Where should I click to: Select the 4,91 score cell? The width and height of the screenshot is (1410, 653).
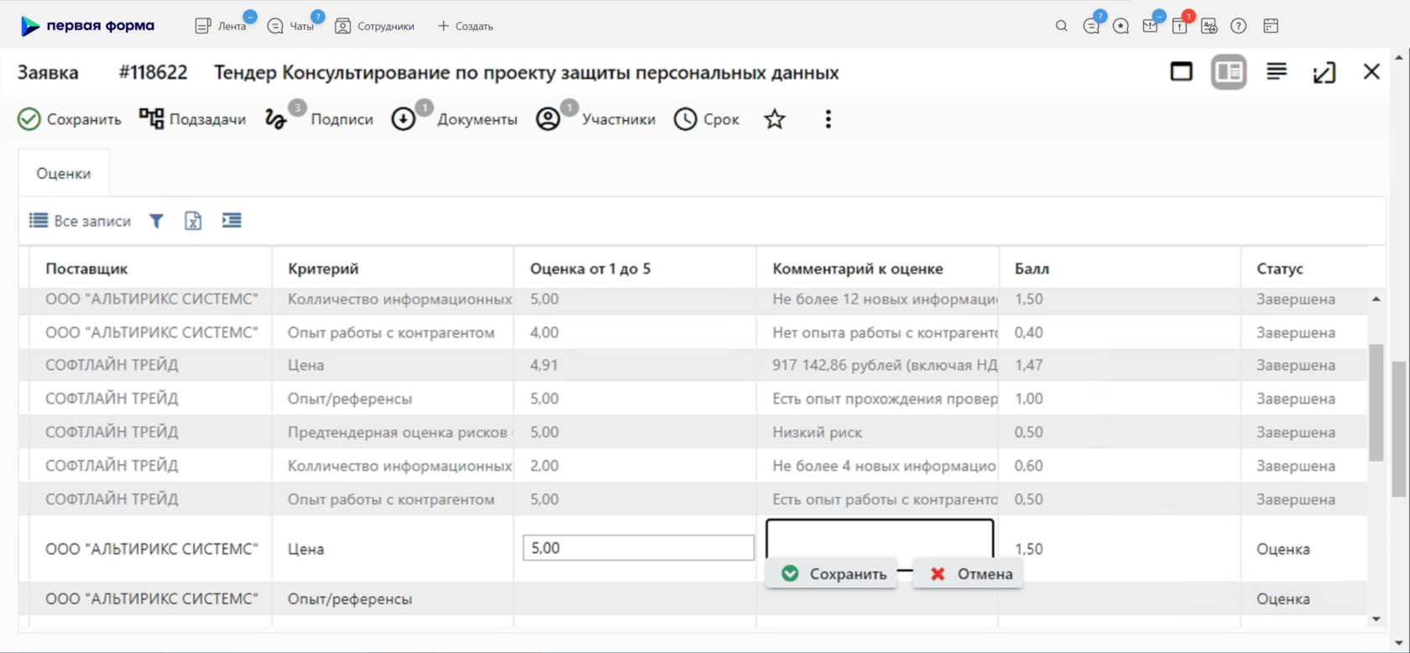635,365
